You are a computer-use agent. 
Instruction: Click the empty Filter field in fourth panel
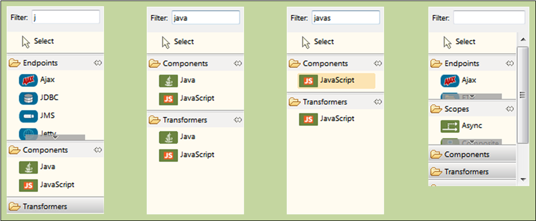[x=488, y=18]
